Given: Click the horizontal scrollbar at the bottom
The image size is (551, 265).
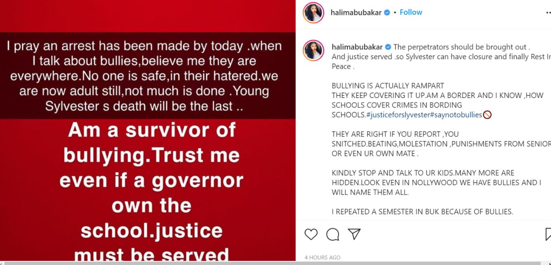Looking at the screenshot, I should 275,263.
